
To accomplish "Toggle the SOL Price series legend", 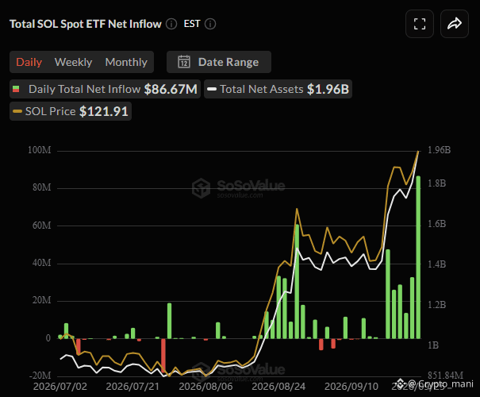I will point(71,111).
